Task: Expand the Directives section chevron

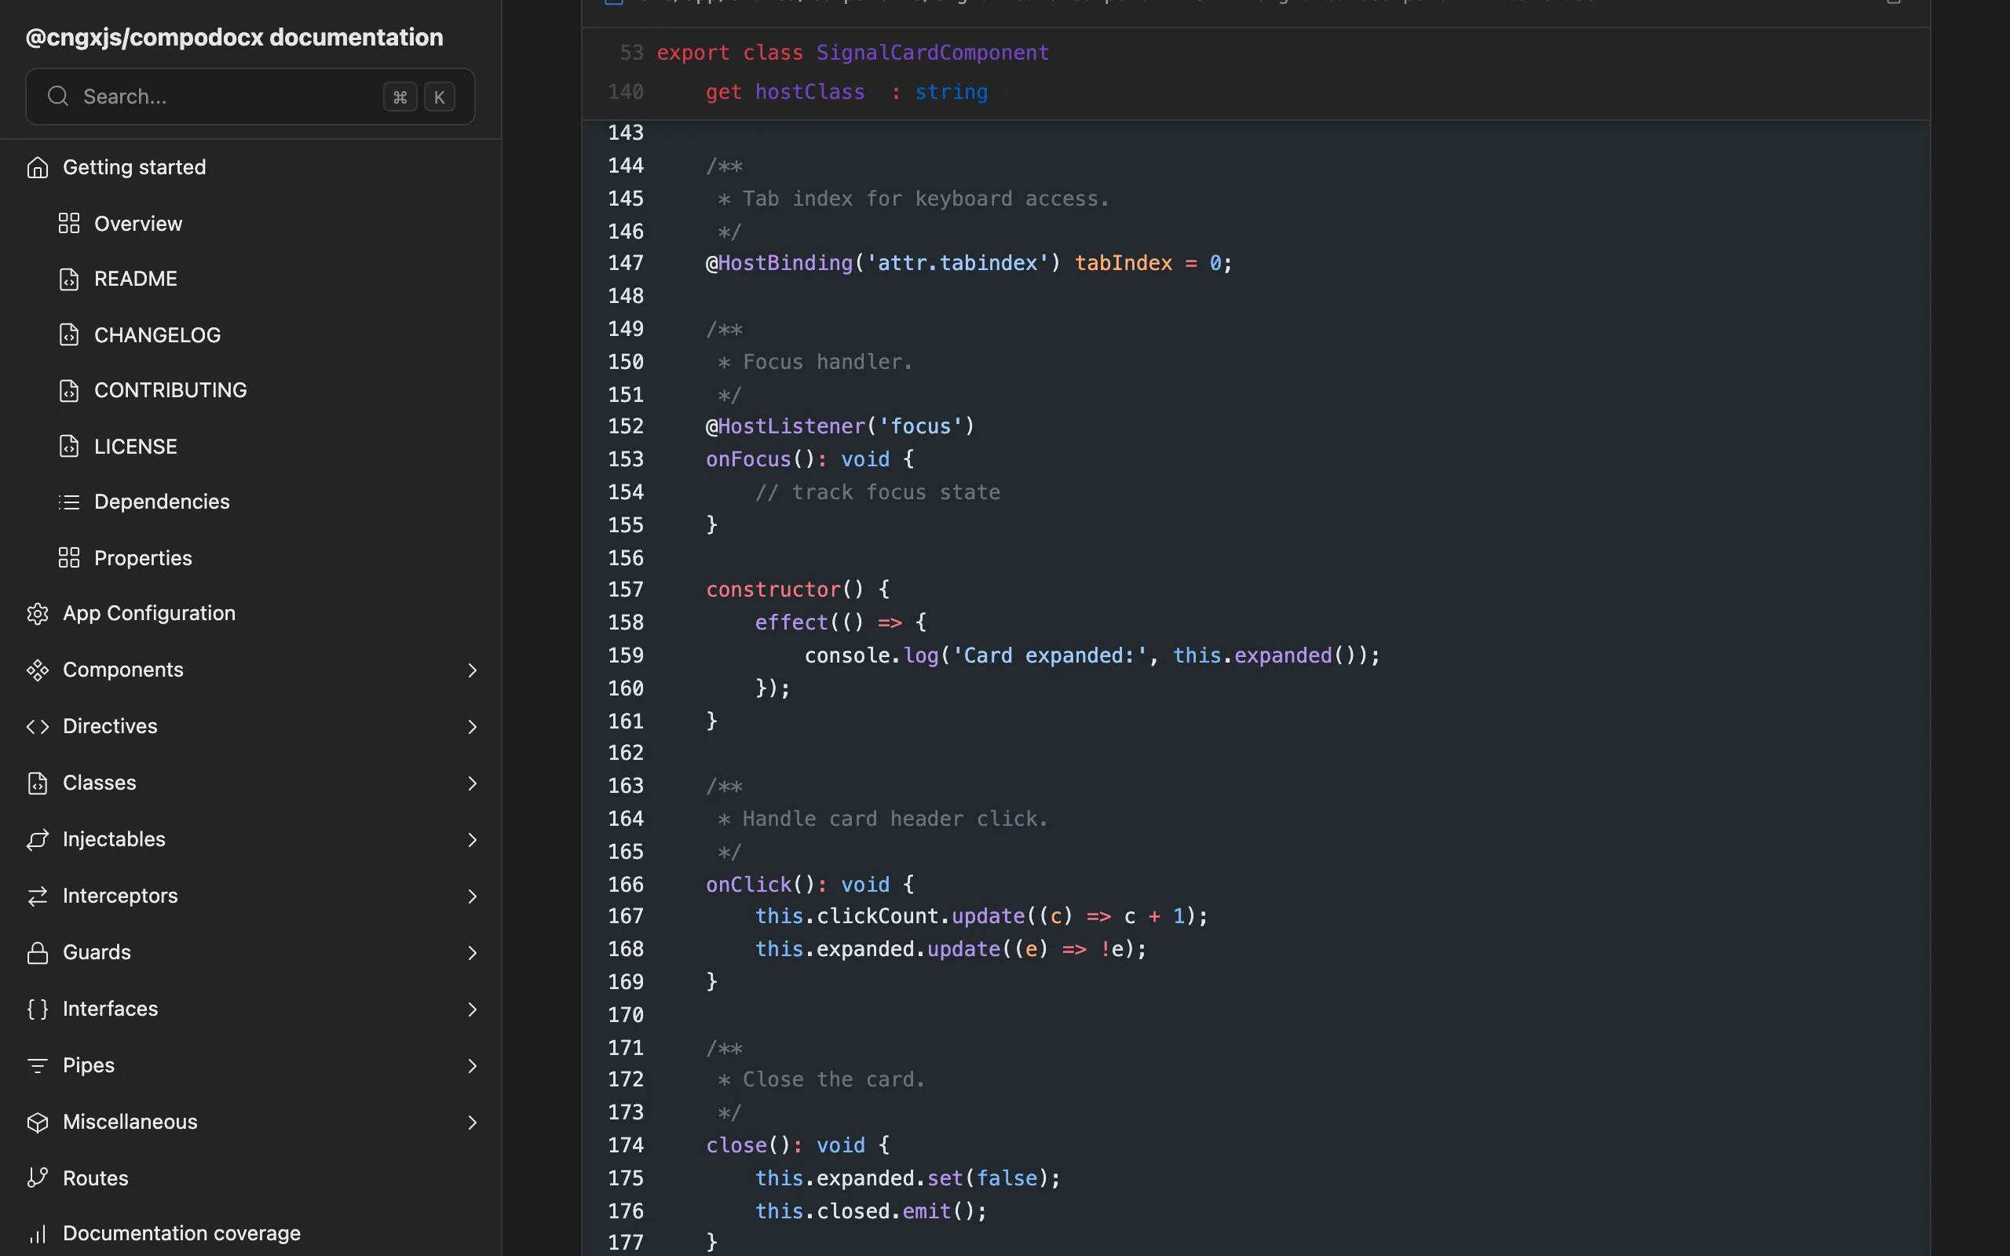Action: click(472, 726)
